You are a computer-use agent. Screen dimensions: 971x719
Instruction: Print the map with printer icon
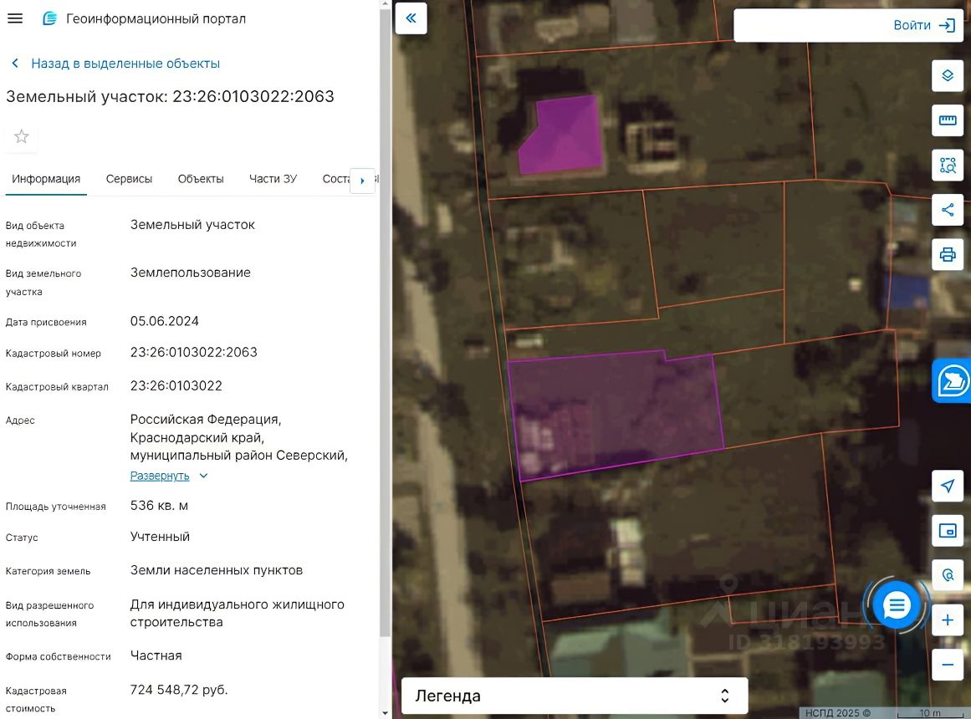tap(948, 254)
